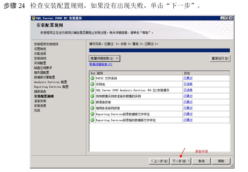Click the green check icon beside 实例名

[92, 84]
